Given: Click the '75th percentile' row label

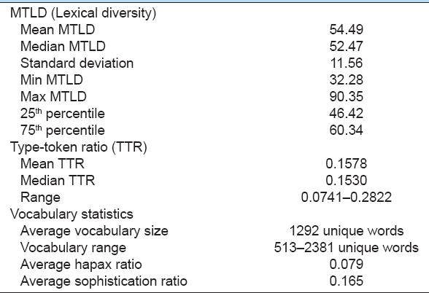Looking at the screenshot, I should [63, 130].
